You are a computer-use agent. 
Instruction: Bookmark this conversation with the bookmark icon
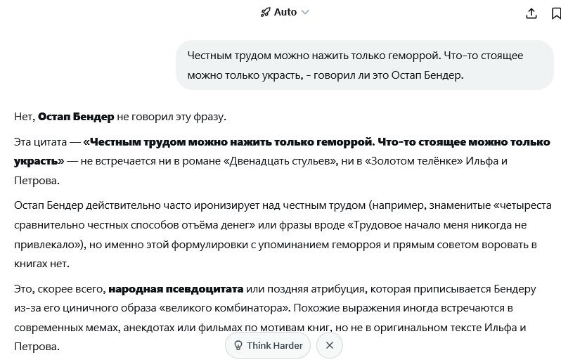(x=556, y=13)
